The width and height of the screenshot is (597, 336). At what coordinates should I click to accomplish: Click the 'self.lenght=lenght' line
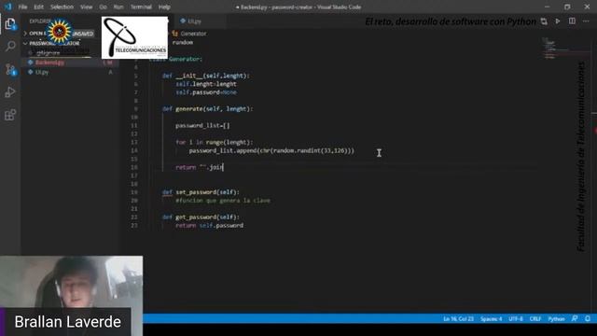[x=206, y=84]
